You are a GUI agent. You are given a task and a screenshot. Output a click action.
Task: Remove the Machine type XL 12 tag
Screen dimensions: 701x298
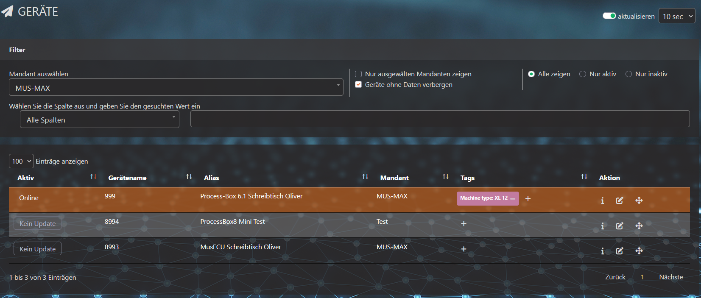[x=513, y=198]
